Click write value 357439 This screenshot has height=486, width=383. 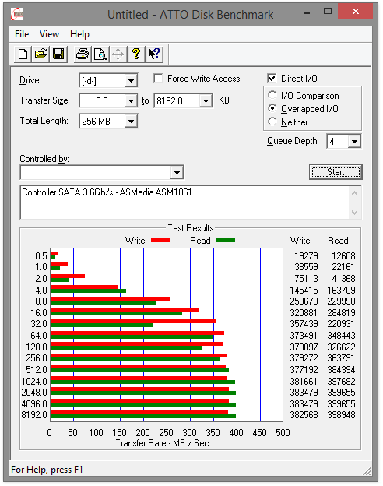[304, 324]
